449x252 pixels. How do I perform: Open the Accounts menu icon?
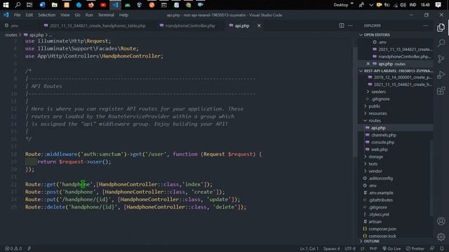click(x=441, y=221)
